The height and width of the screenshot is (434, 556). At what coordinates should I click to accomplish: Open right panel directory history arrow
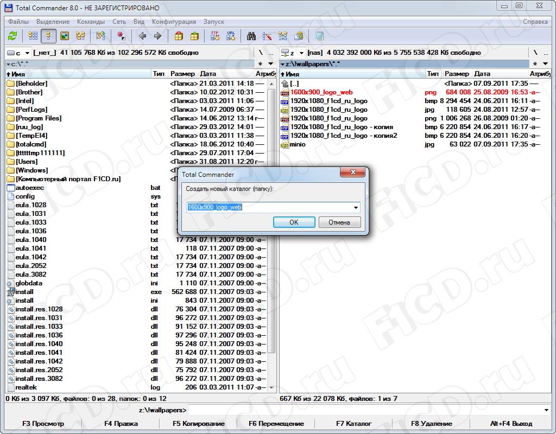click(545, 64)
